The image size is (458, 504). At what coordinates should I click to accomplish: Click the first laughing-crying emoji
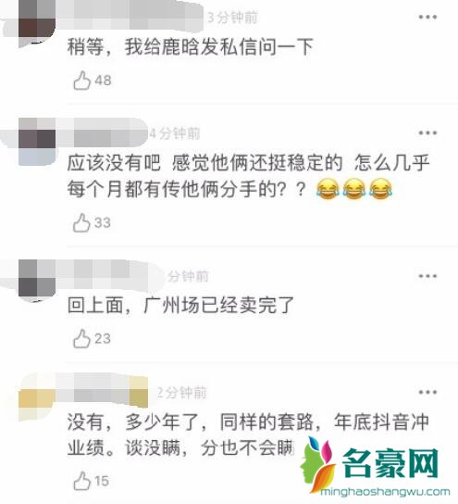(x=328, y=189)
